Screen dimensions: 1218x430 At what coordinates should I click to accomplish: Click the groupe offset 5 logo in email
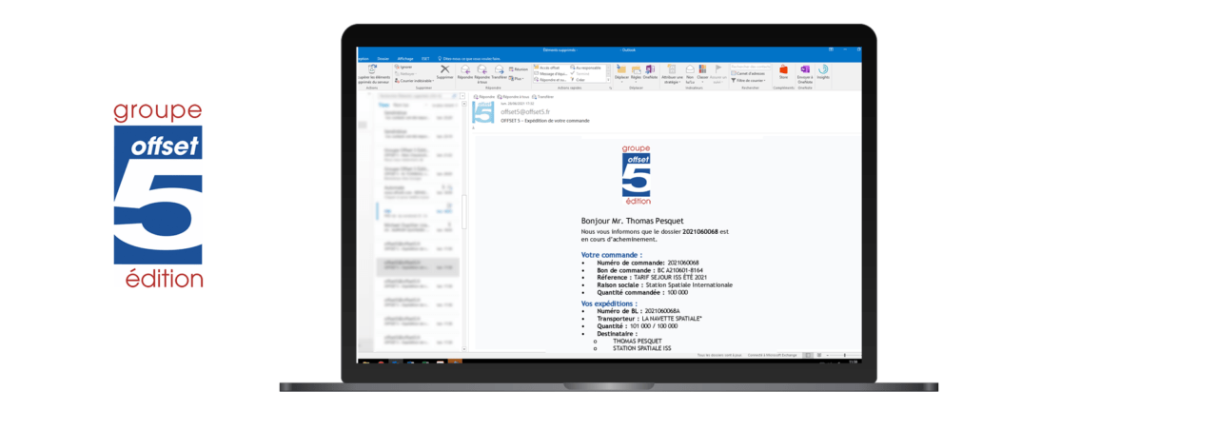tap(637, 176)
